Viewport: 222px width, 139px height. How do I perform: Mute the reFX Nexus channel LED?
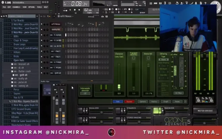[x=41, y=24]
